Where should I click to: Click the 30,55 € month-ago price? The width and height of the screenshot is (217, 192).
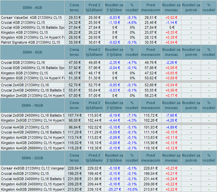151,42
